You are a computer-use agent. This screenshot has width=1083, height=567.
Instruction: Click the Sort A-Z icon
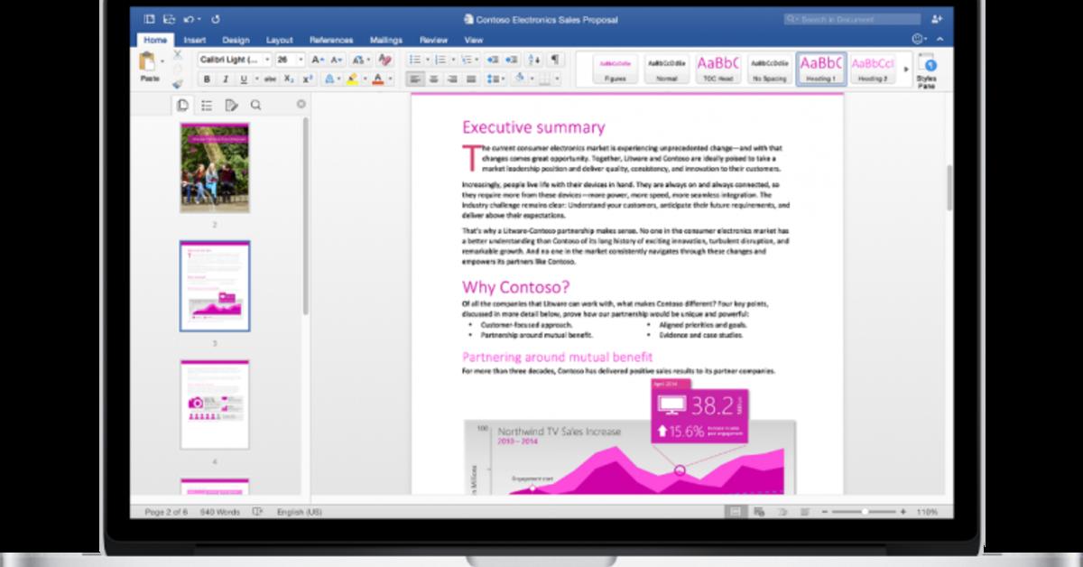coord(534,60)
